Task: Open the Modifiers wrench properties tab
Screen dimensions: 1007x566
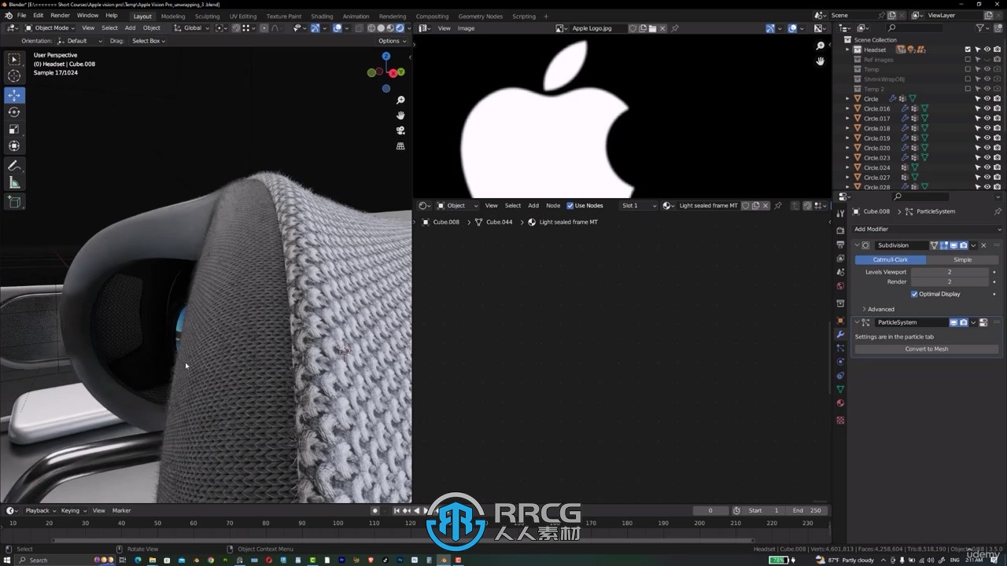Action: pos(840,334)
